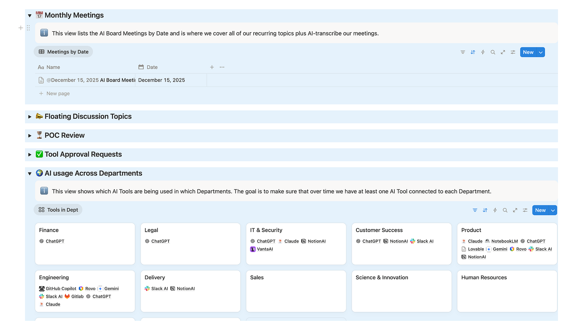Viewport: 564px width, 321px height.
Task: Click ChatGPT tool in the Legal card
Action: [157, 241]
